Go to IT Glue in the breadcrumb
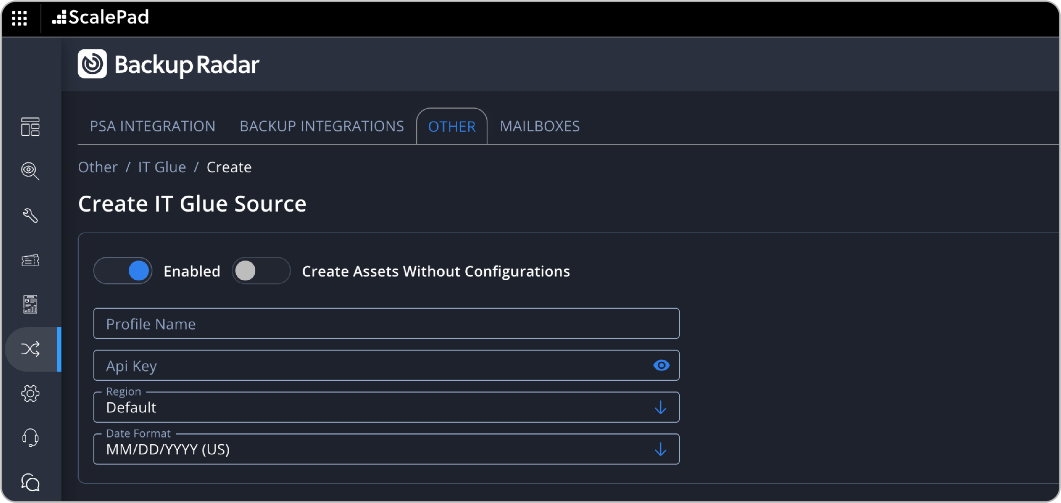Screen dimensions: 1061x503 pyautogui.click(x=162, y=167)
